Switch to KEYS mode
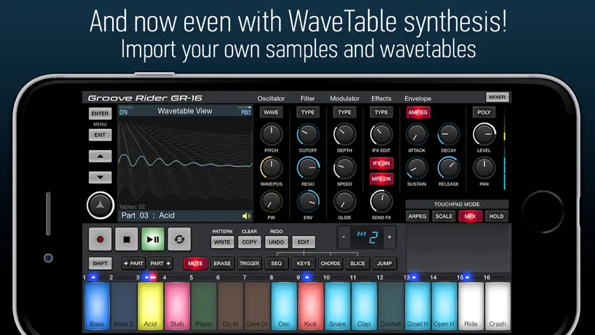This screenshot has width=595, height=335. coord(303,263)
